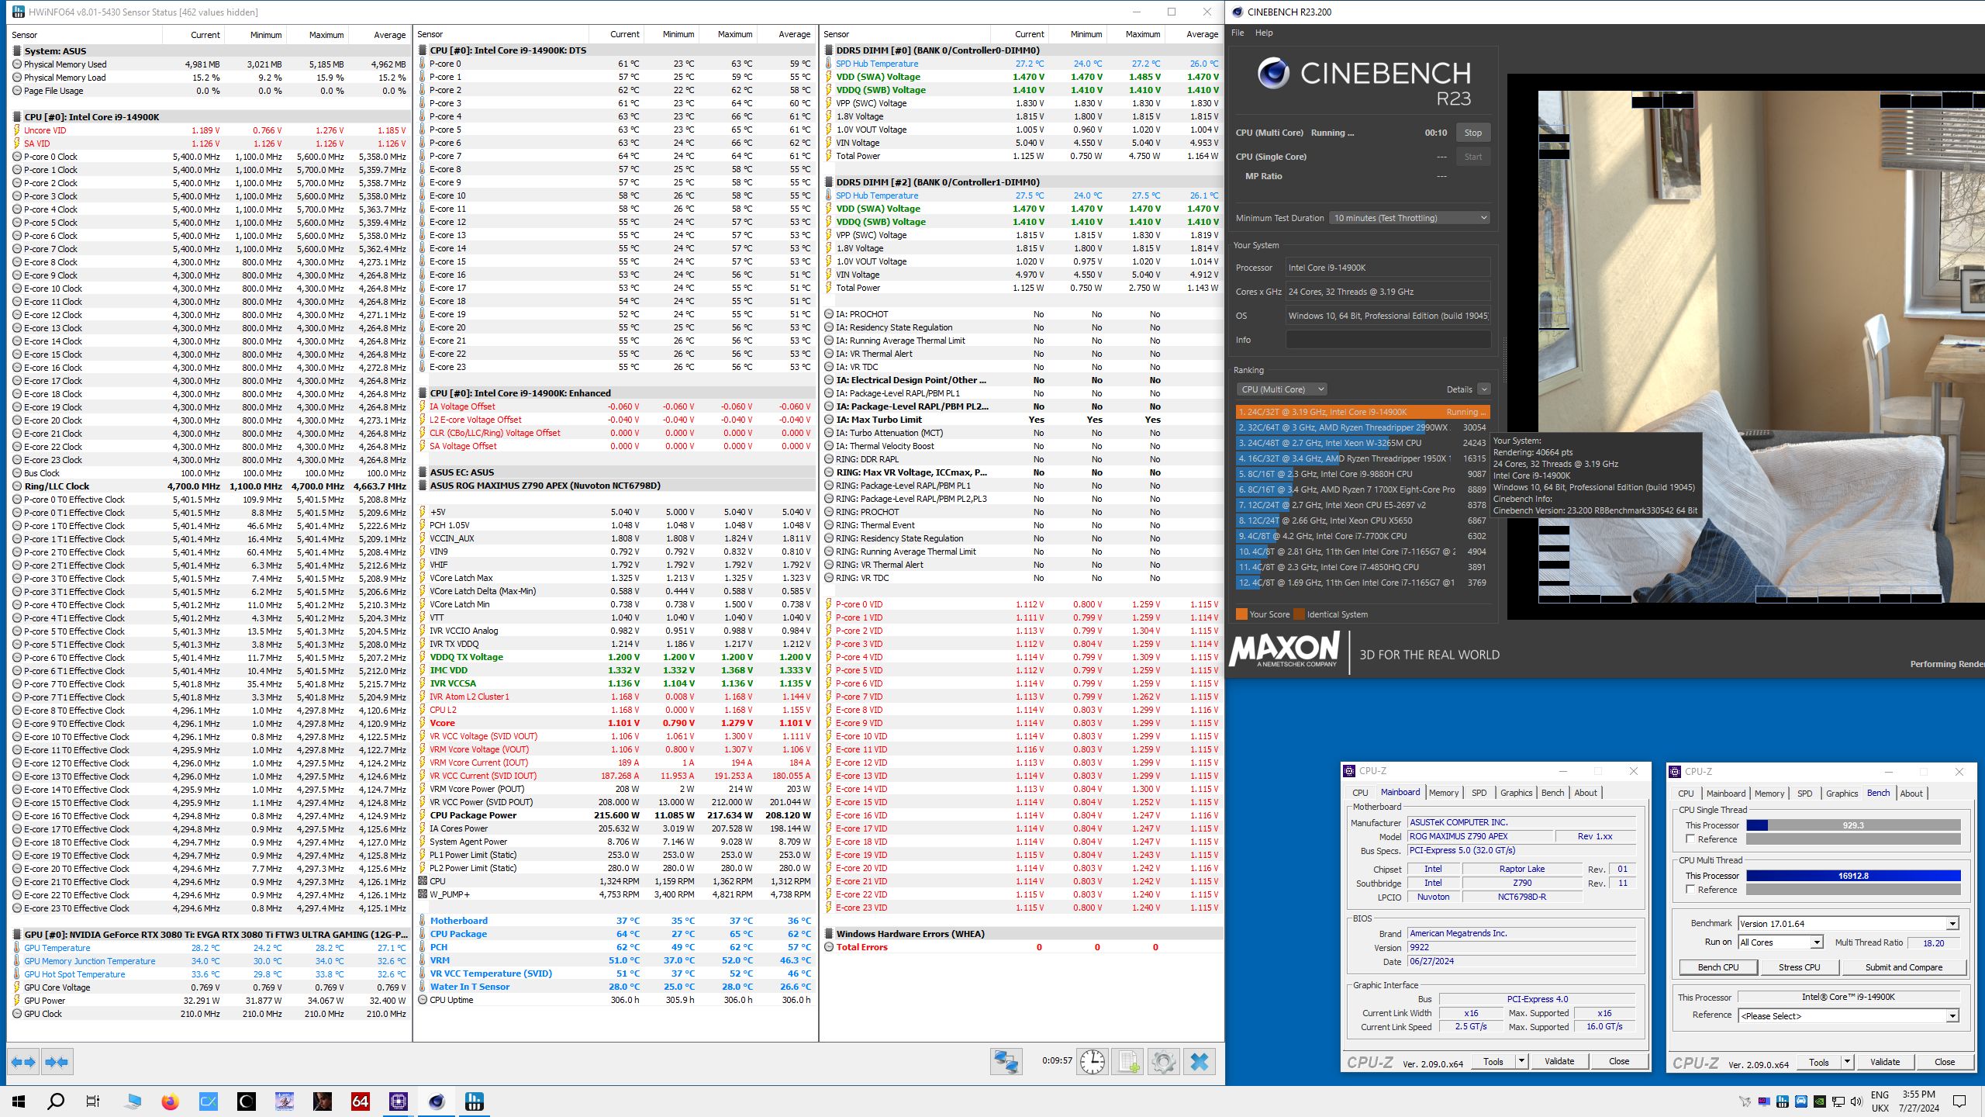Select the Total Errors row under WHEA

point(1022,947)
